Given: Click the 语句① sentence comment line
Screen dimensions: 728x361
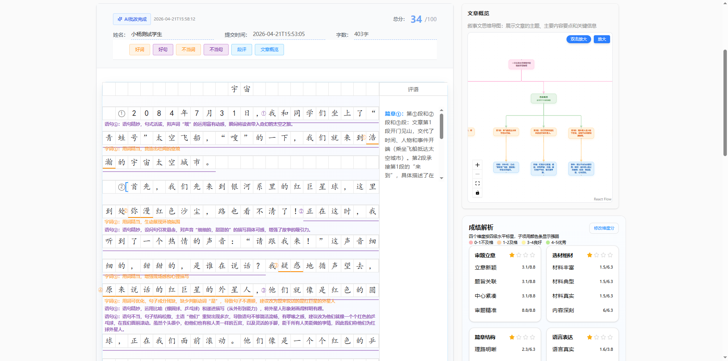Looking at the screenshot, I should coord(199,124).
